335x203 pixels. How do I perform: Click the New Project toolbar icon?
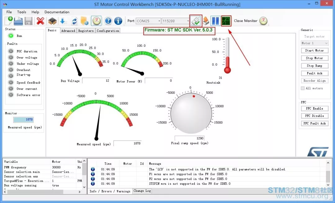tap(9, 21)
